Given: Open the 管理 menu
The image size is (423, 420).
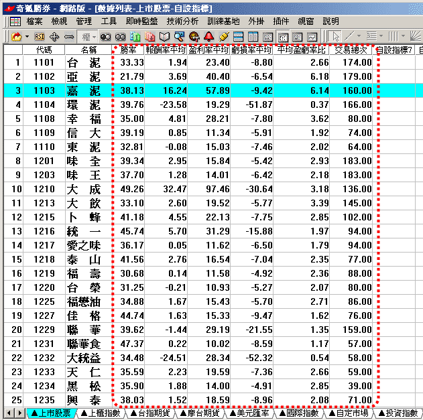Looking at the screenshot, I should tap(84, 21).
